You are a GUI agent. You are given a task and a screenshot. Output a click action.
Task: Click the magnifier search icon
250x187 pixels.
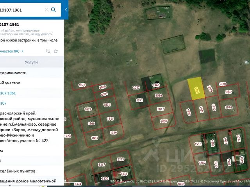(54, 10)
